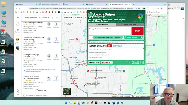Click the red STOP button
188x105 pixels.
click(x=137, y=31)
